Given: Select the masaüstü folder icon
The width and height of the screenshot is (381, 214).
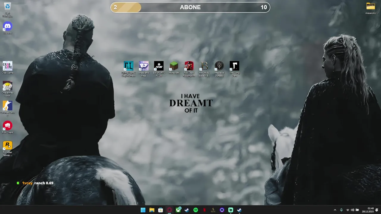Looking at the screenshot, I should (371, 8).
